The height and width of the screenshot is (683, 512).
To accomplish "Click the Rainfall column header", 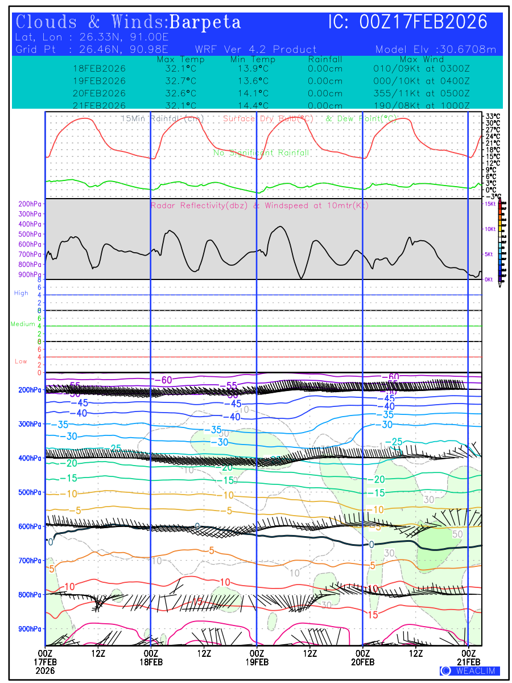I will [325, 60].
